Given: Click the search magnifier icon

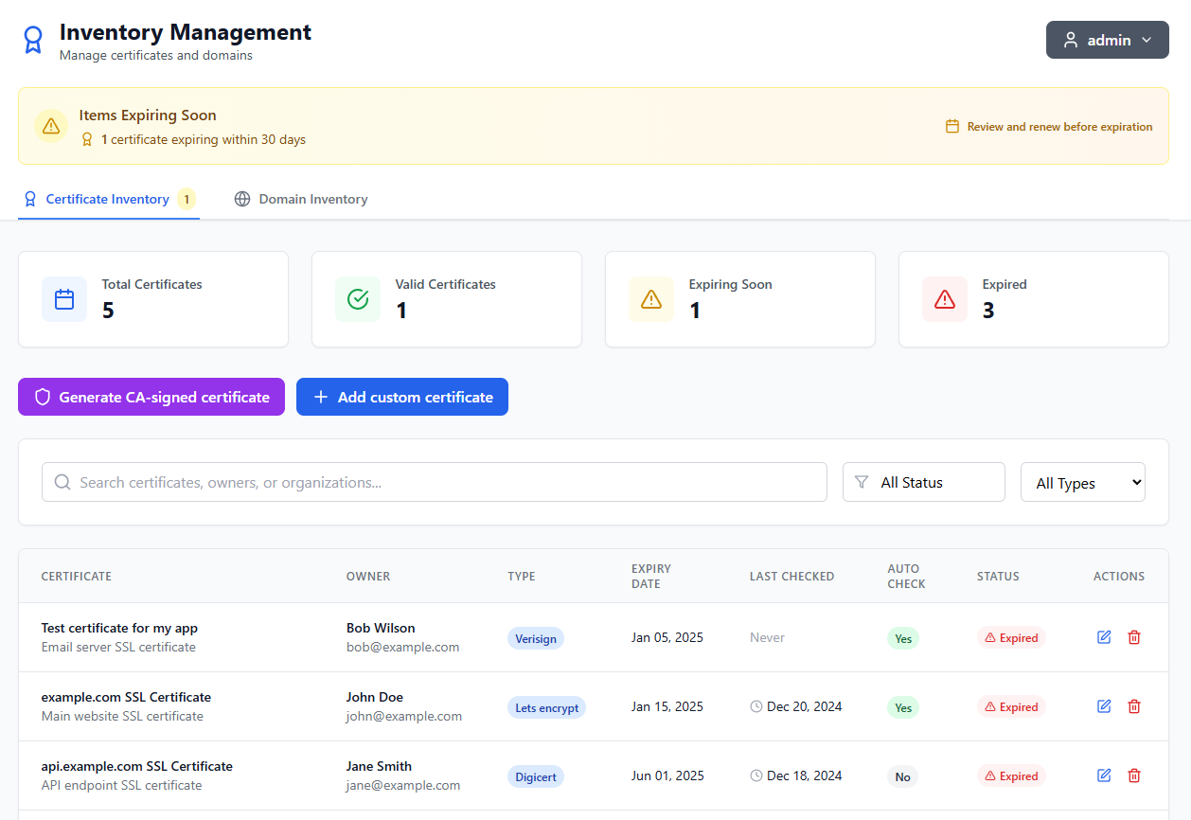Looking at the screenshot, I should point(62,482).
